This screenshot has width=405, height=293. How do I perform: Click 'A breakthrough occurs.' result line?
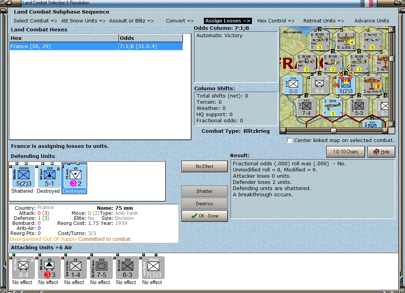pos(263,194)
